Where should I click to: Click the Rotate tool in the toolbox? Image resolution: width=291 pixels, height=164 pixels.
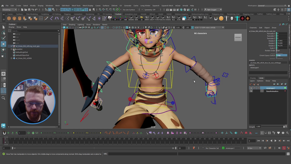coord(3,50)
